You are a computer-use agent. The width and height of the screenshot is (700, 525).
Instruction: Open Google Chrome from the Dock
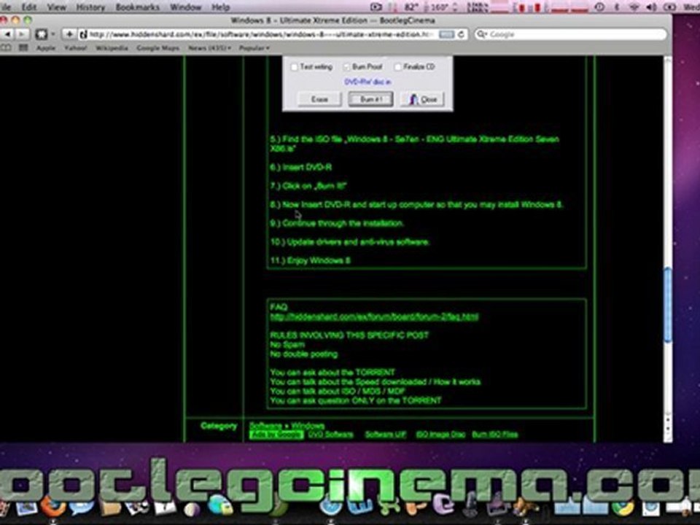pyautogui.click(x=623, y=507)
